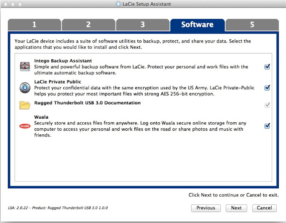Image resolution: width=286 pixels, height=223 pixels.
Task: Close the LaCie Setup Assistant window
Action: [x=6, y=4]
